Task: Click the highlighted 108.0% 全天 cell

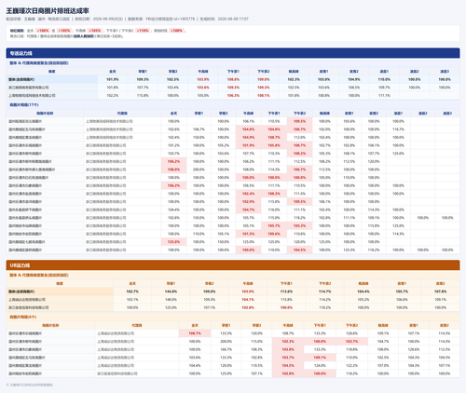Action: tap(173, 169)
